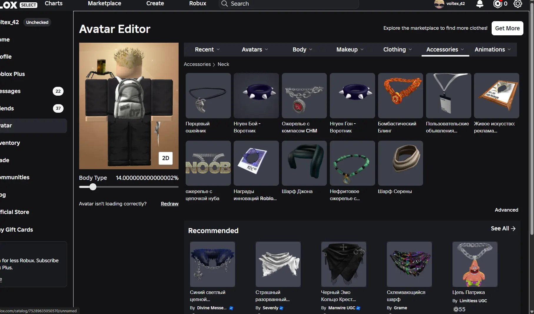This screenshot has height=314, width=534.
Task: Open Messages in the sidebar
Action: [x=32, y=91]
